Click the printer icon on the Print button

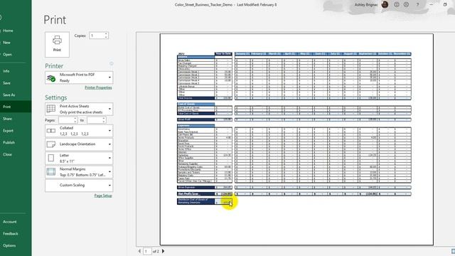57,40
